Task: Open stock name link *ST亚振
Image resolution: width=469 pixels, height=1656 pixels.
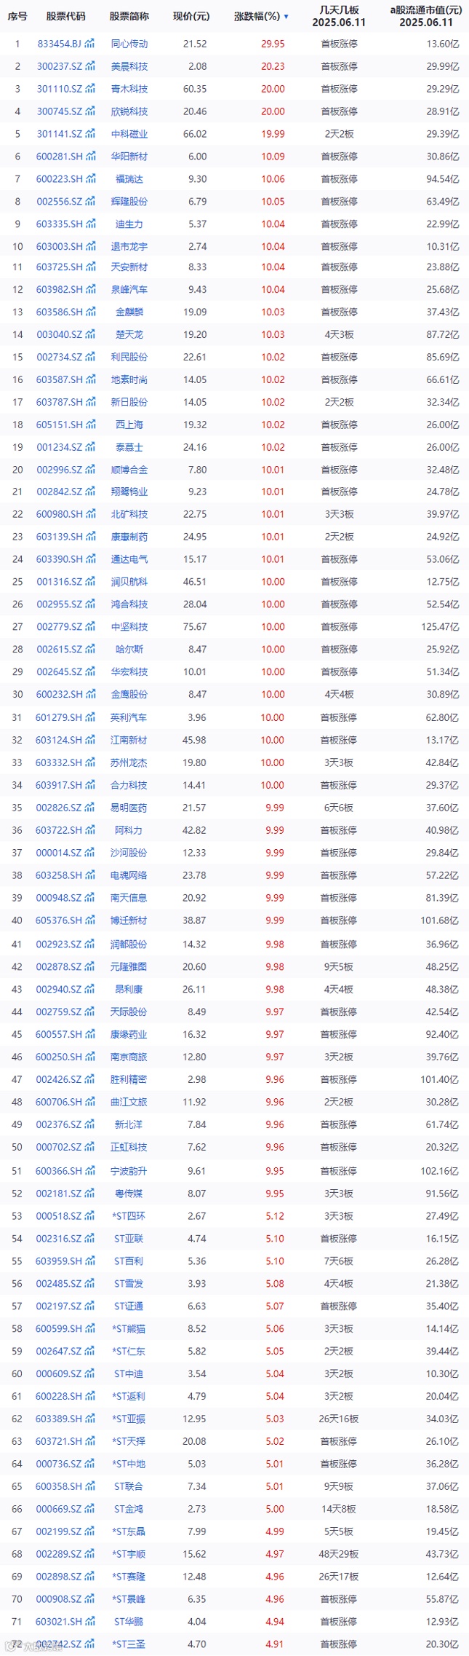Action: 129,1419
